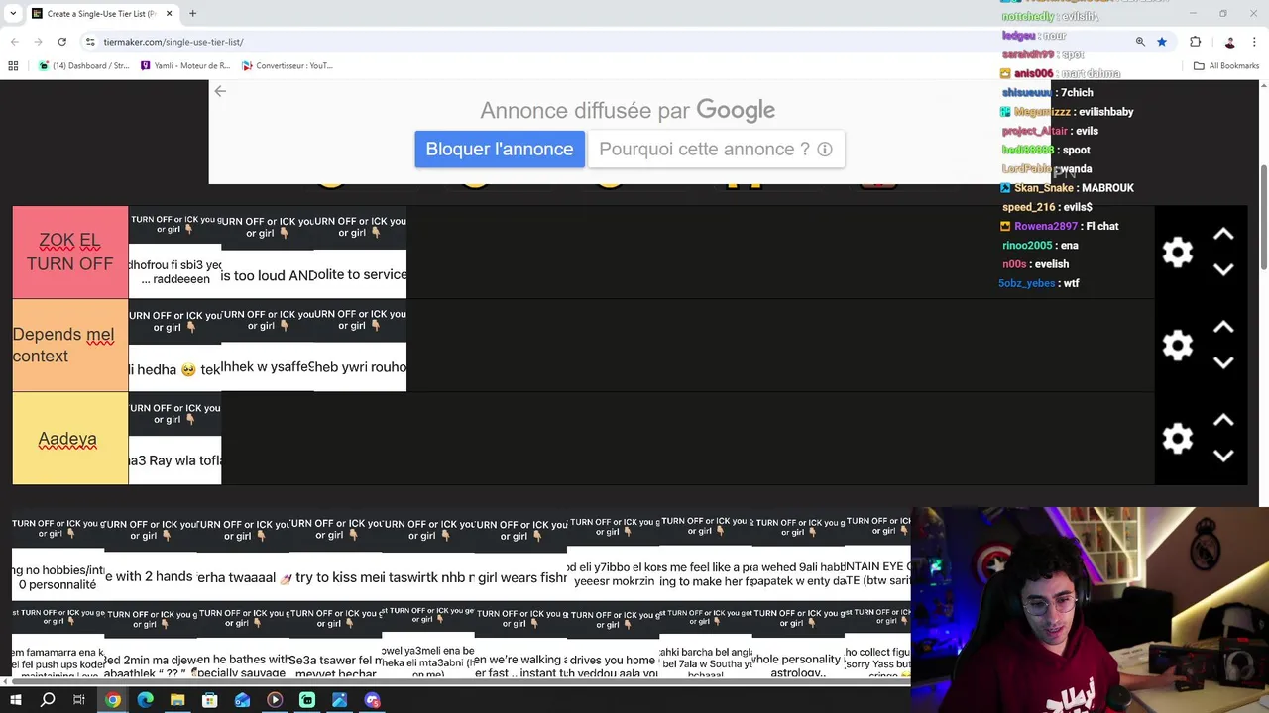Open the Windows Start menu
This screenshot has width=1269, height=713.
click(x=15, y=700)
